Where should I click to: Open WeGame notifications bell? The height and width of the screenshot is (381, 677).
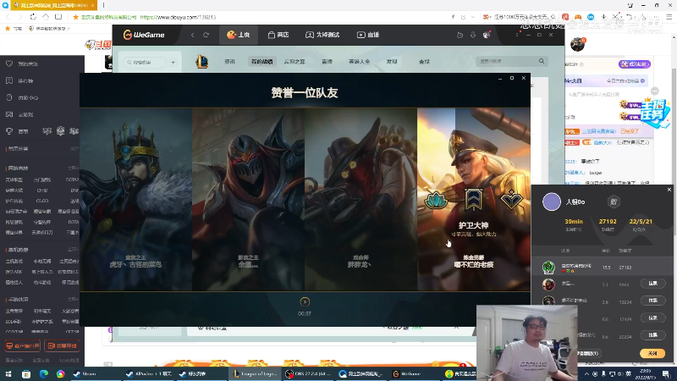473,35
